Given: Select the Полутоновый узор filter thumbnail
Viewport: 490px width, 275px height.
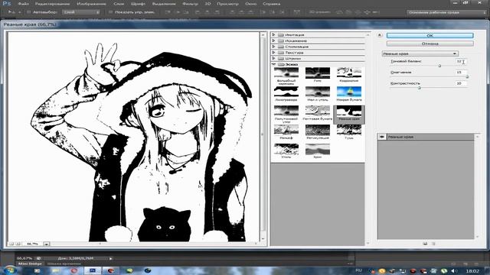Looking at the screenshot, I should point(286,112).
